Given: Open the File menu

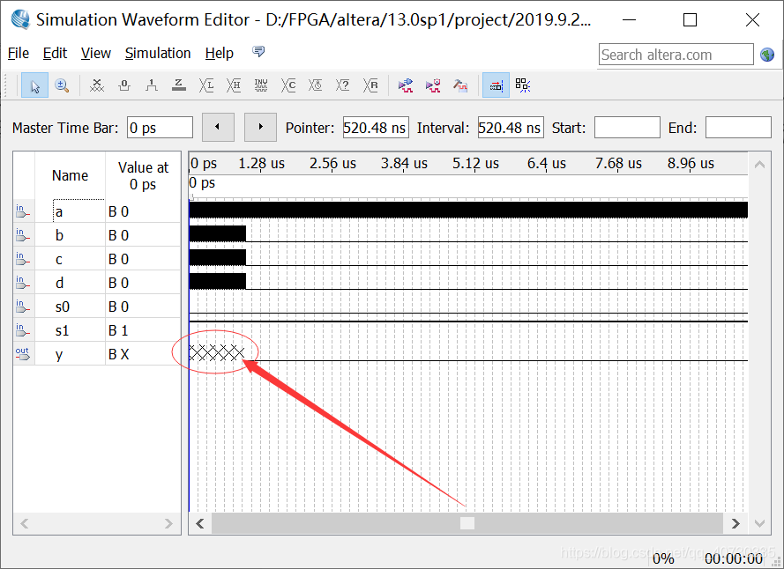Looking at the screenshot, I should [19, 54].
